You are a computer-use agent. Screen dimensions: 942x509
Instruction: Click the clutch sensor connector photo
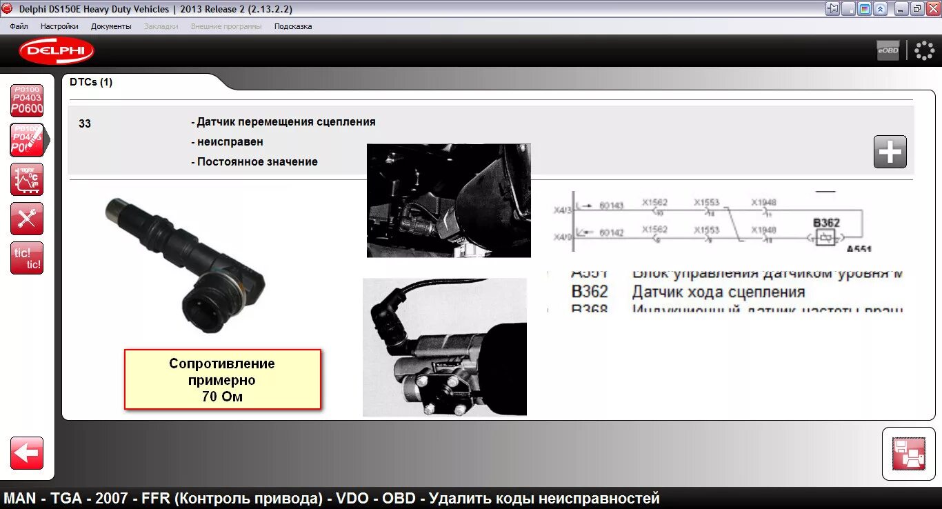coord(185,266)
